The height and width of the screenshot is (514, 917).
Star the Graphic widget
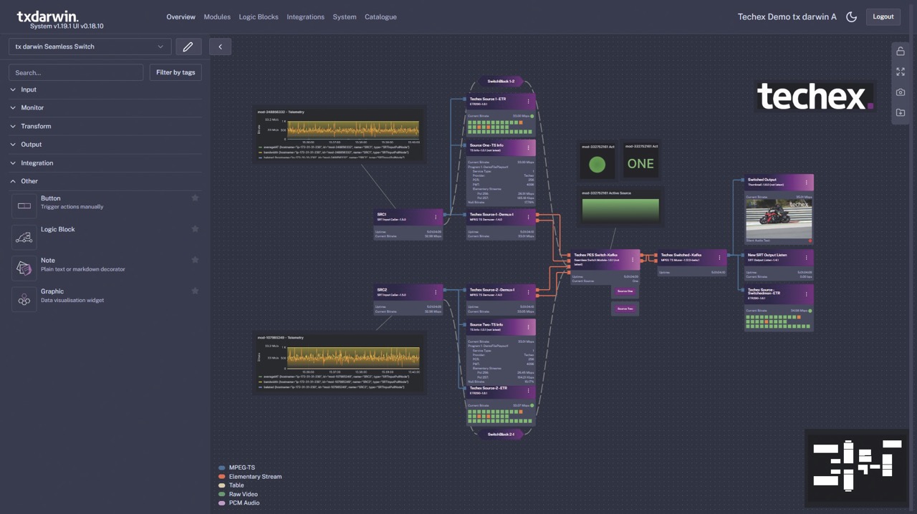195,291
